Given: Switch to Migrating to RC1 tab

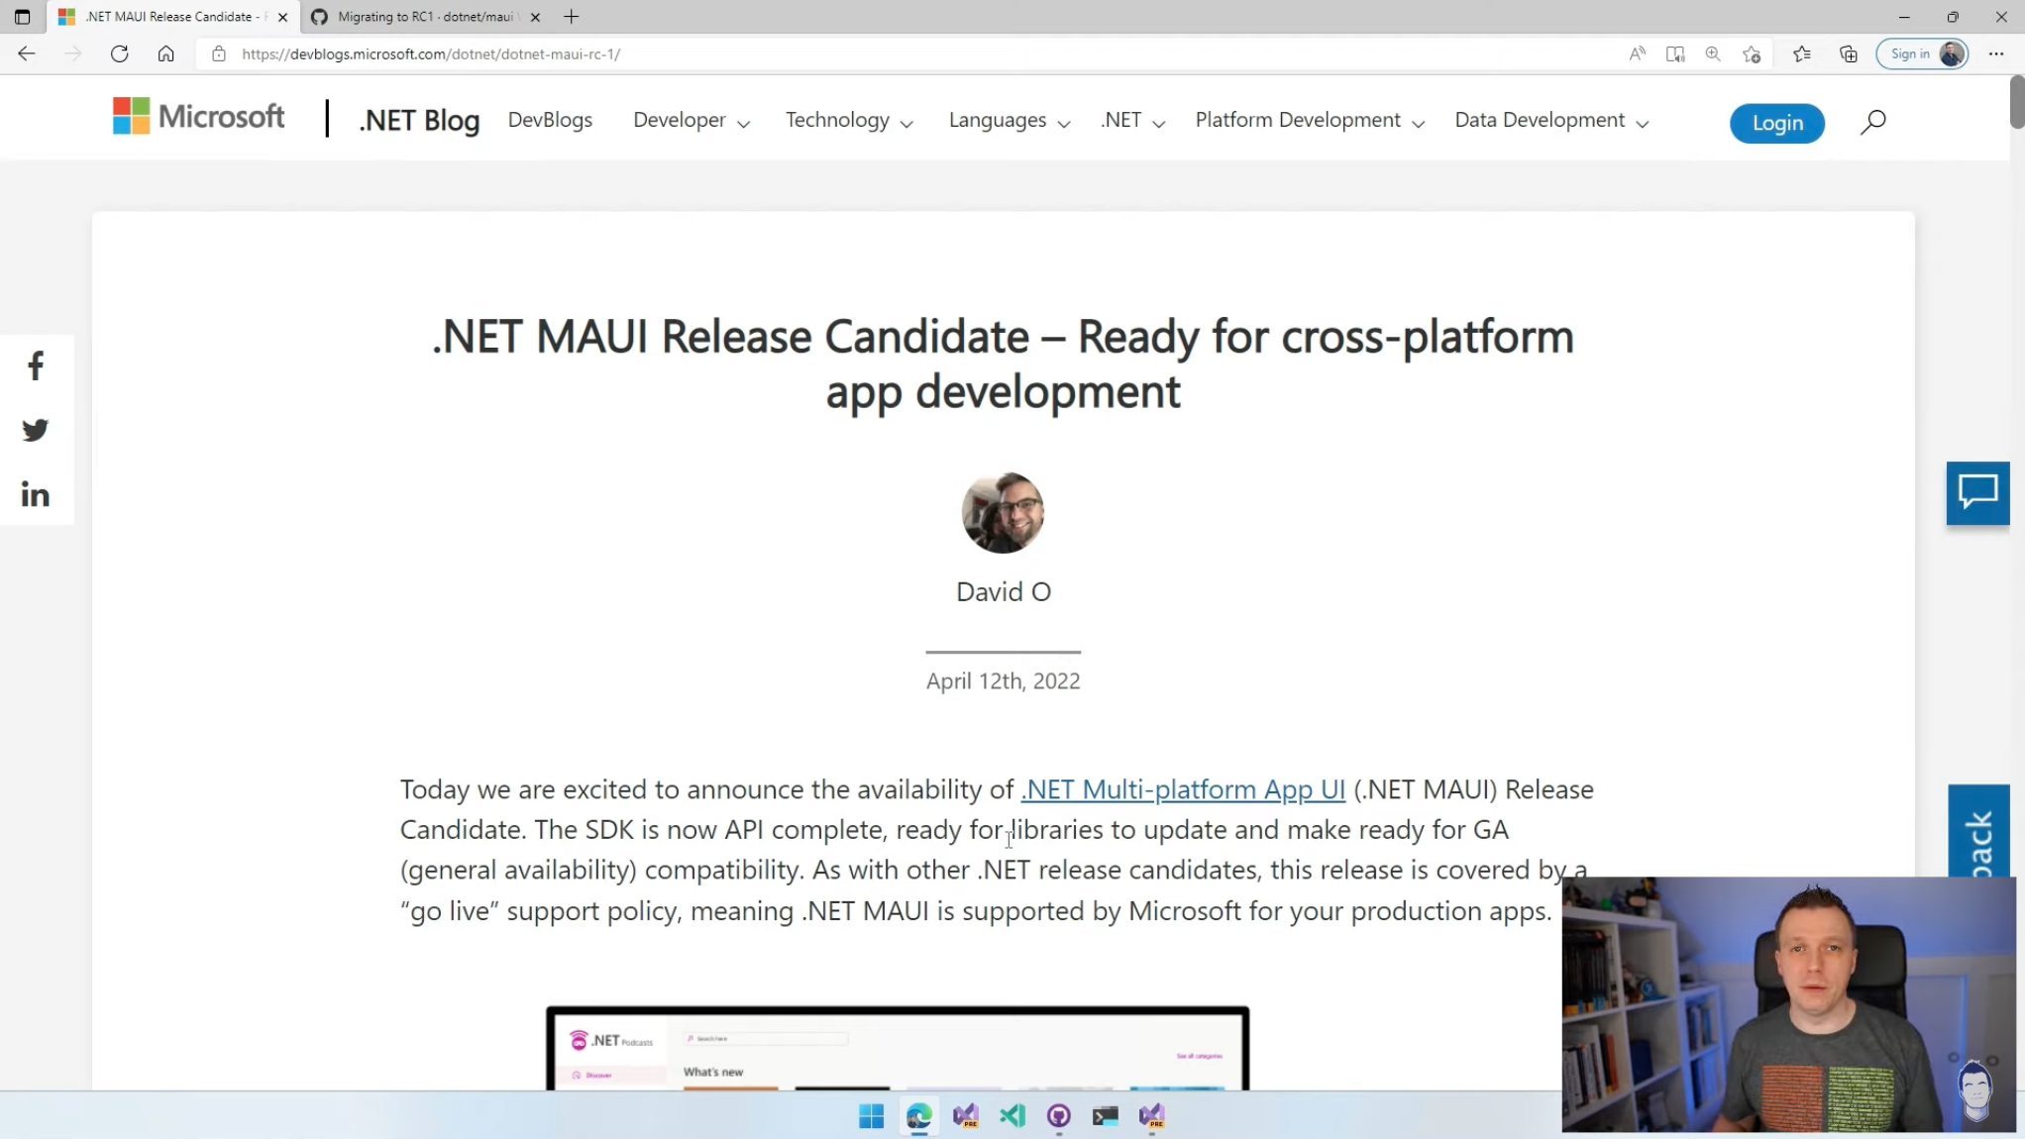Looking at the screenshot, I should click(425, 17).
